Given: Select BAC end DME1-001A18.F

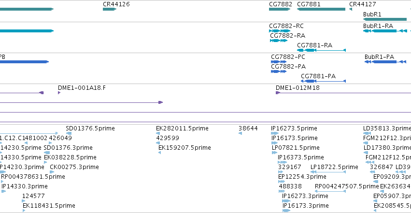Looking at the screenshot, I should (59, 93).
